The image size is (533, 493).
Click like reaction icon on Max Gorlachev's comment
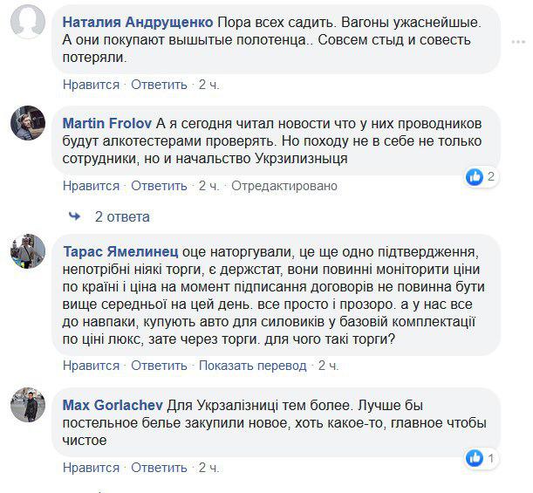pyautogui.click(x=475, y=459)
